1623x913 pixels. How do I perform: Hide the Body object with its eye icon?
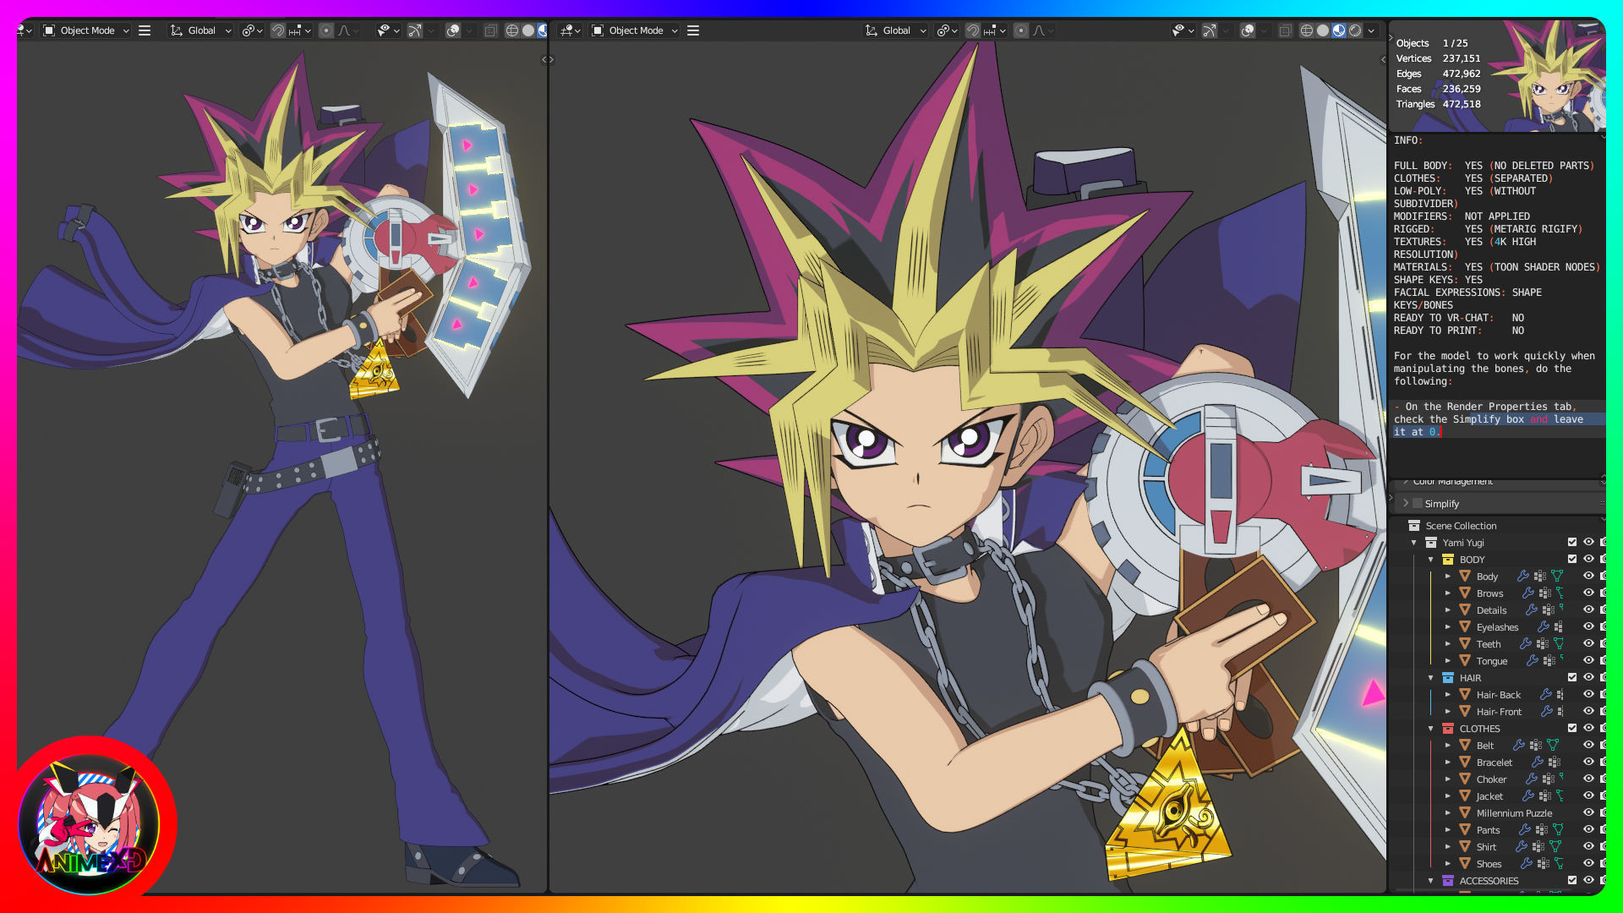tap(1588, 576)
